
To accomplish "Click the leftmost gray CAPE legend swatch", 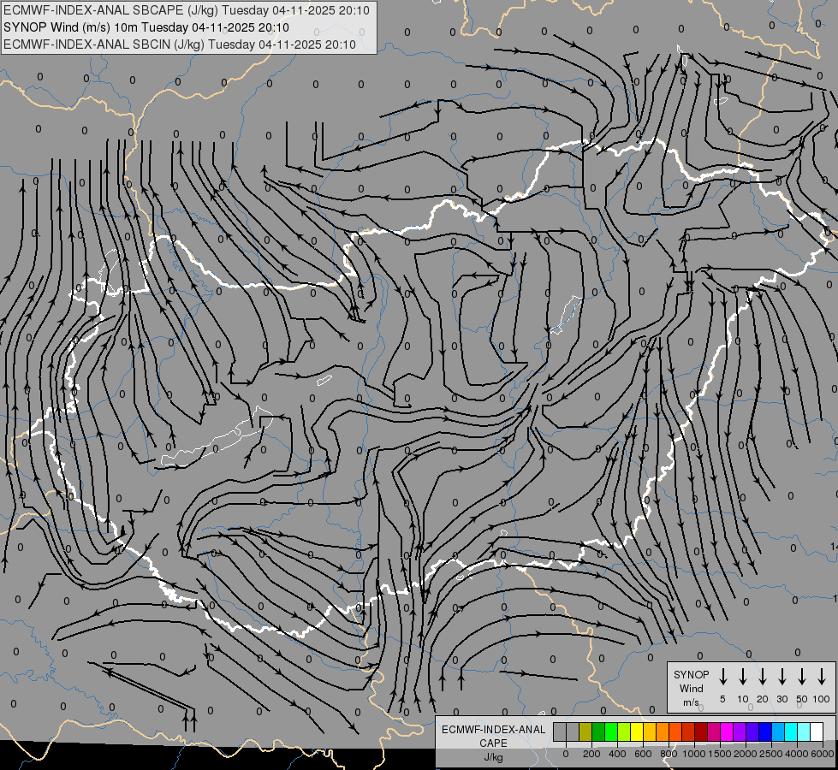I will click(560, 732).
